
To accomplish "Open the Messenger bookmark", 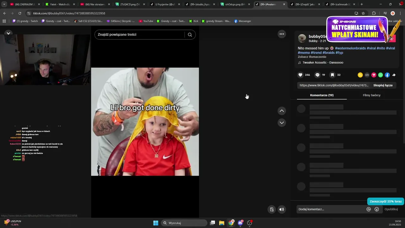I will click(242, 21).
